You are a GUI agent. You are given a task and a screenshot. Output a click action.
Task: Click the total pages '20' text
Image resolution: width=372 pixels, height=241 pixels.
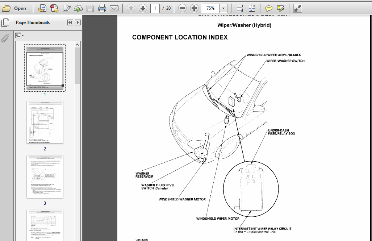[x=168, y=9]
